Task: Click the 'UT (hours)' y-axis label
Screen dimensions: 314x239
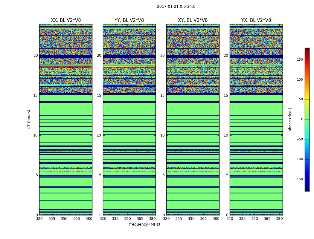Action: click(29, 119)
